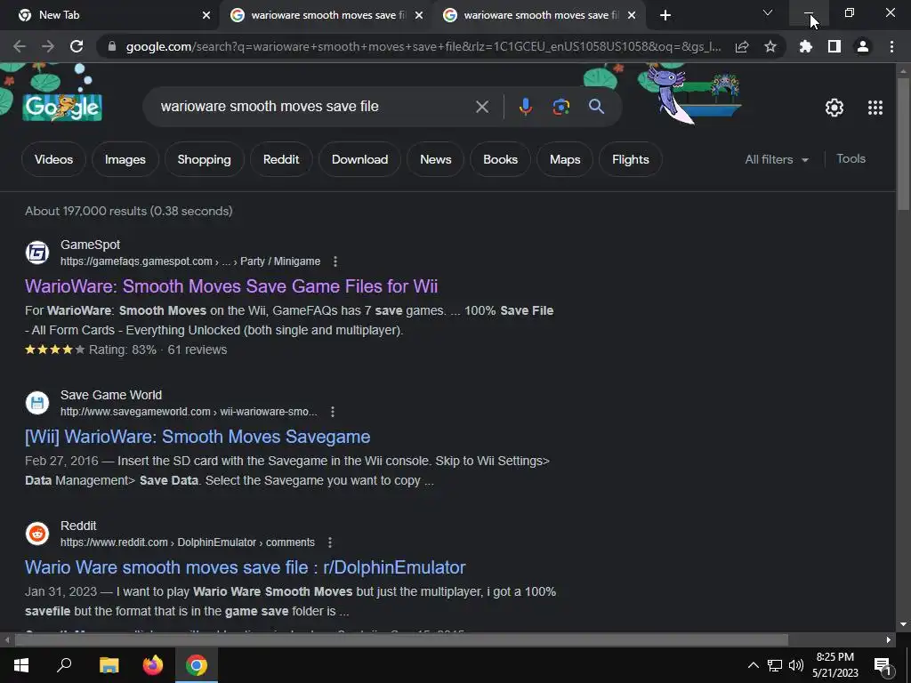
Task: Filter results by Download
Action: point(359,159)
